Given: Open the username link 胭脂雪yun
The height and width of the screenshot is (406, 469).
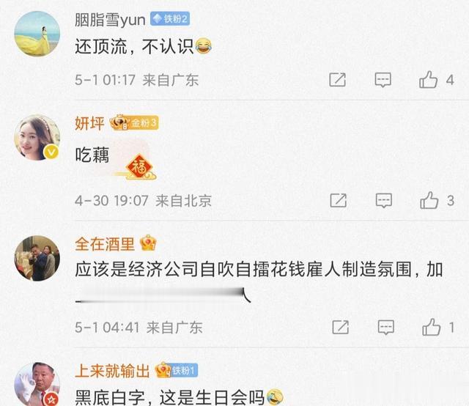Looking at the screenshot, I should [x=110, y=20].
